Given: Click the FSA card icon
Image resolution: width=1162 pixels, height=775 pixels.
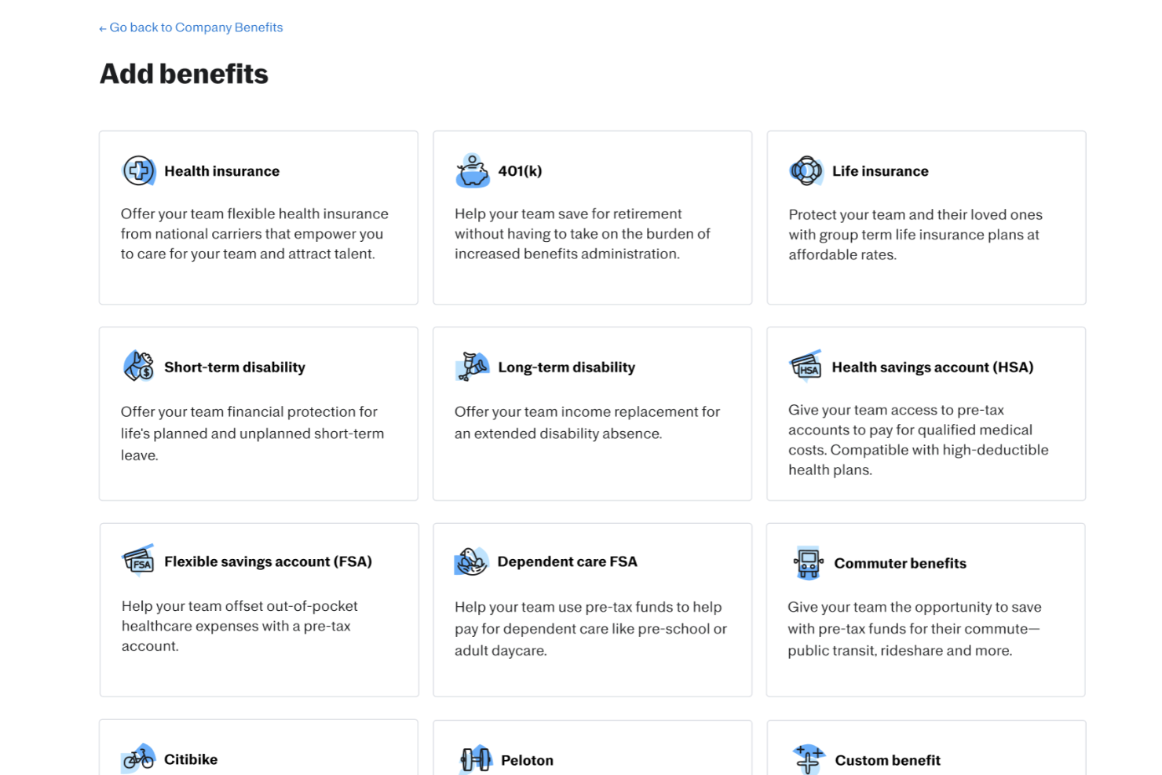Looking at the screenshot, I should (139, 561).
